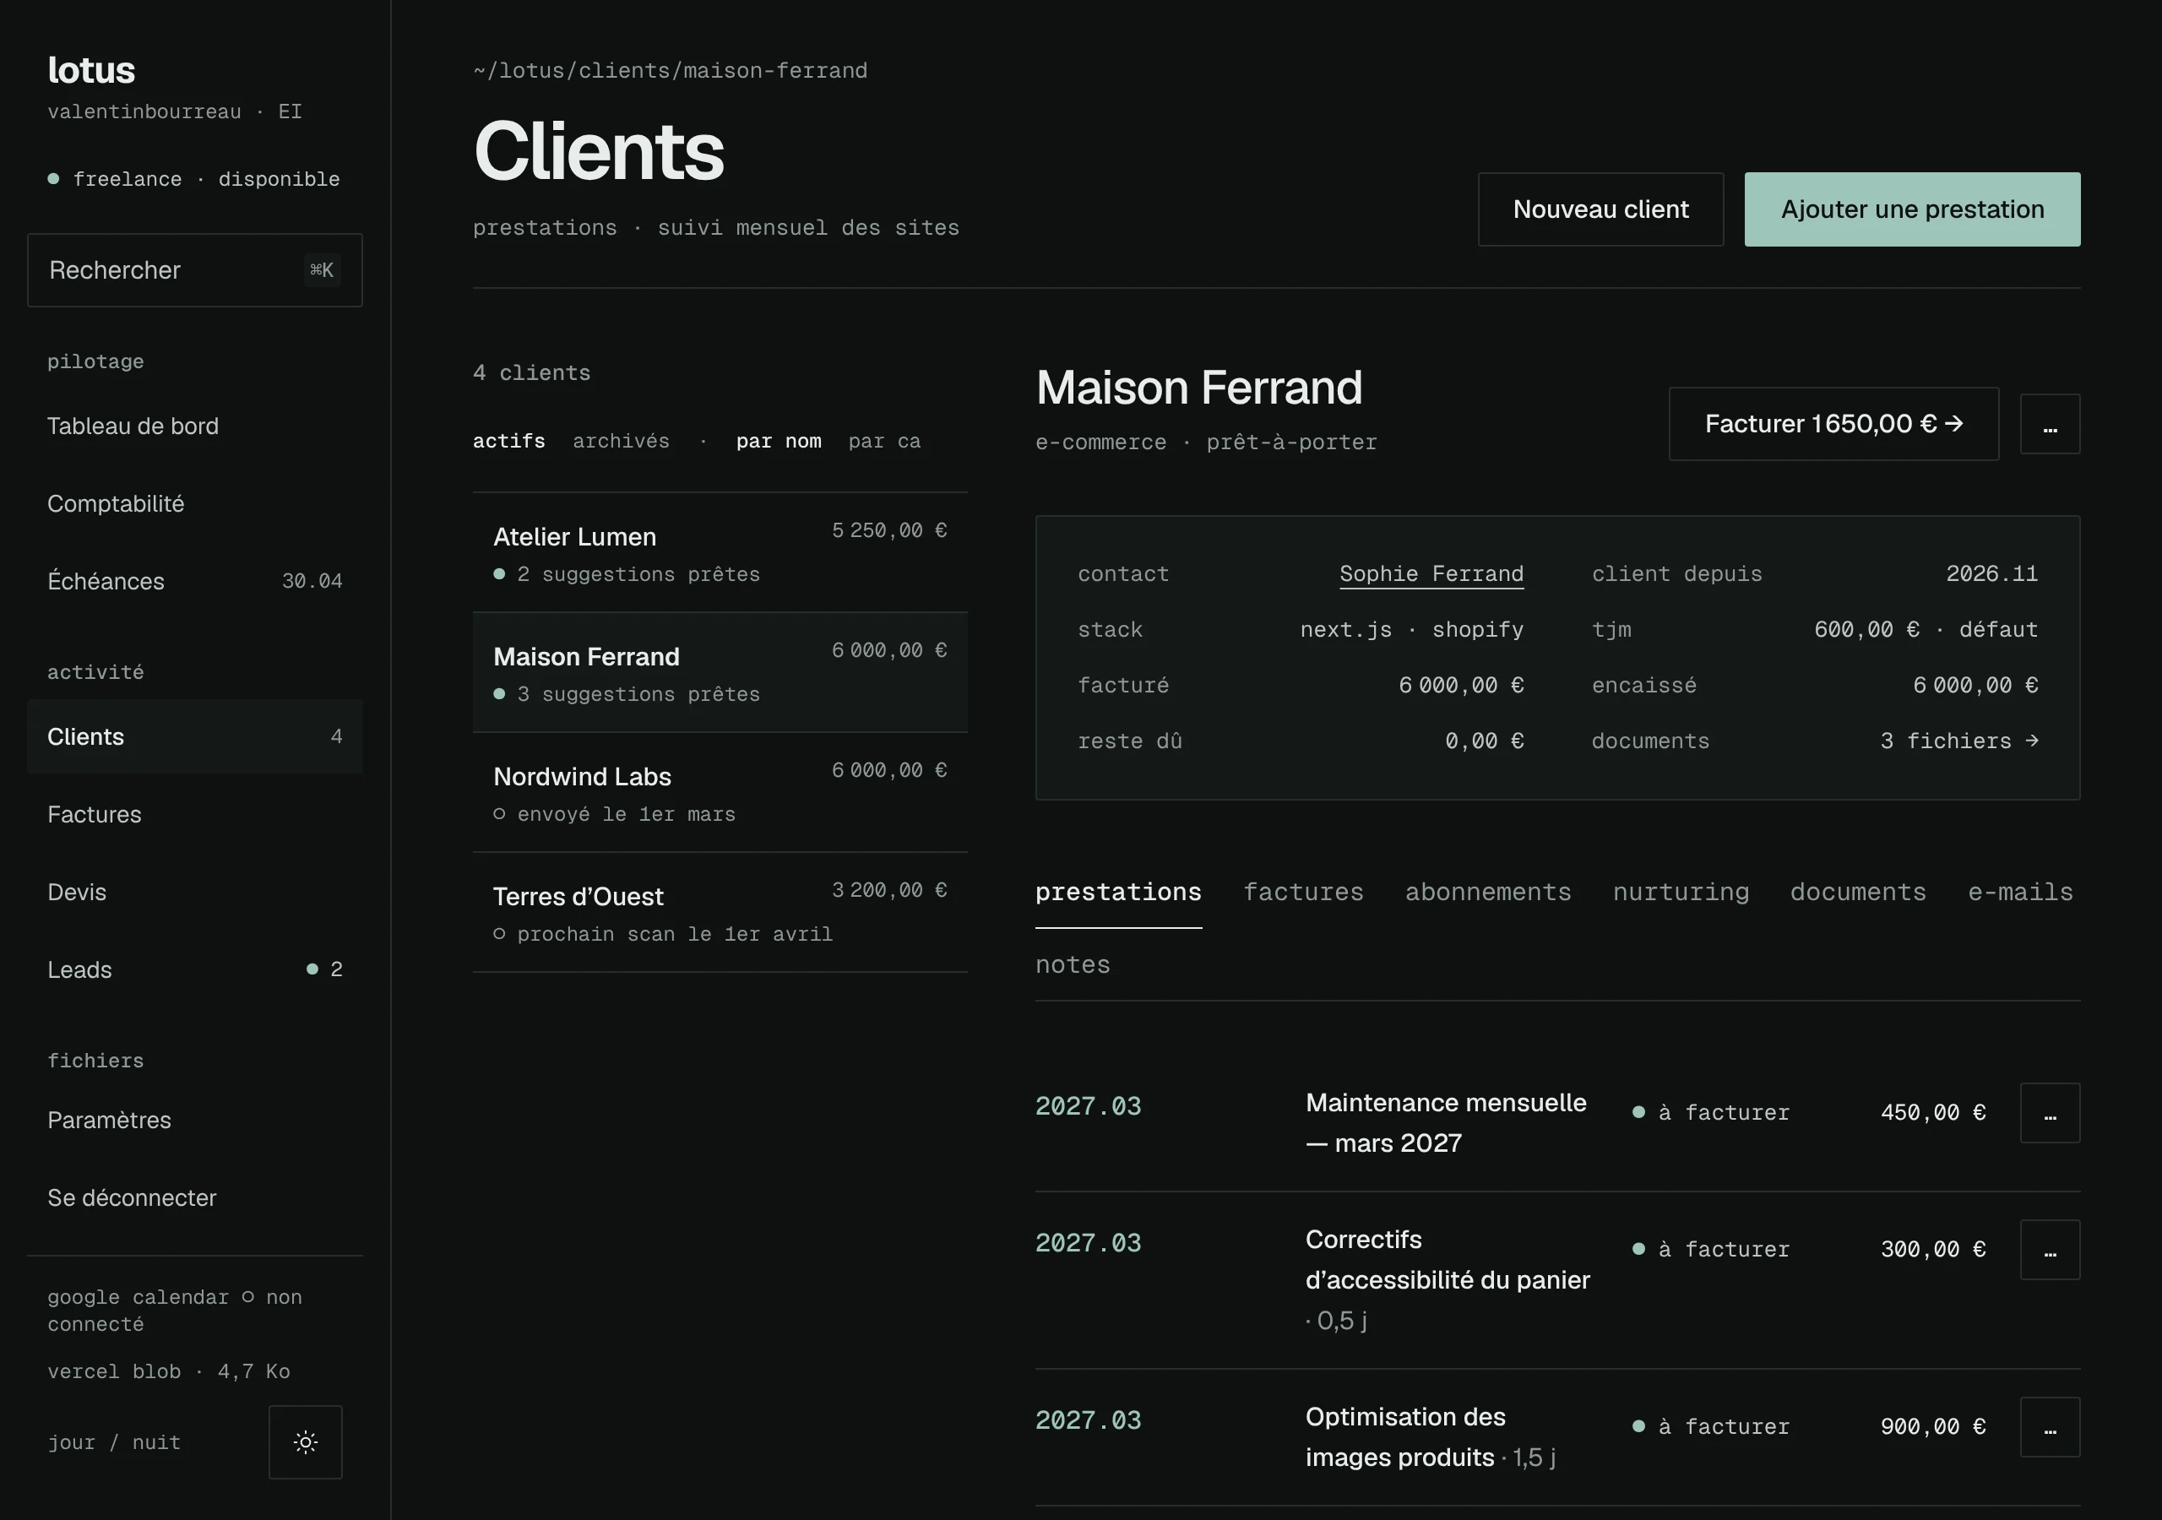Toggle day/night theme sun icon
2162x1520 pixels.
coord(305,1441)
